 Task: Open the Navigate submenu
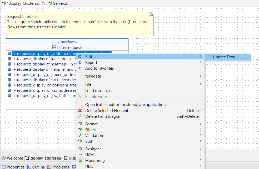[140, 76]
